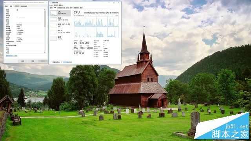Screen dimensions: 251x141
Task: Open the 选项 (Options) menu in Task Manager
Action: [x=56, y=5]
